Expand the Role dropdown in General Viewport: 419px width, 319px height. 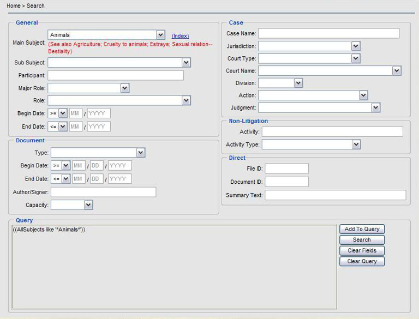tap(119, 100)
